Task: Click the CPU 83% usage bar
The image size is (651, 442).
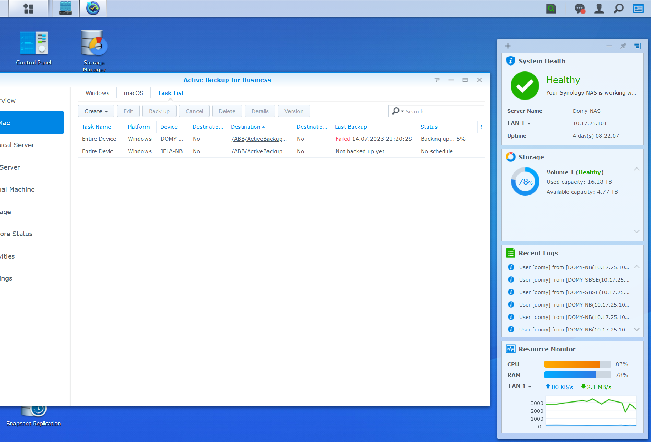Action: [x=577, y=364]
